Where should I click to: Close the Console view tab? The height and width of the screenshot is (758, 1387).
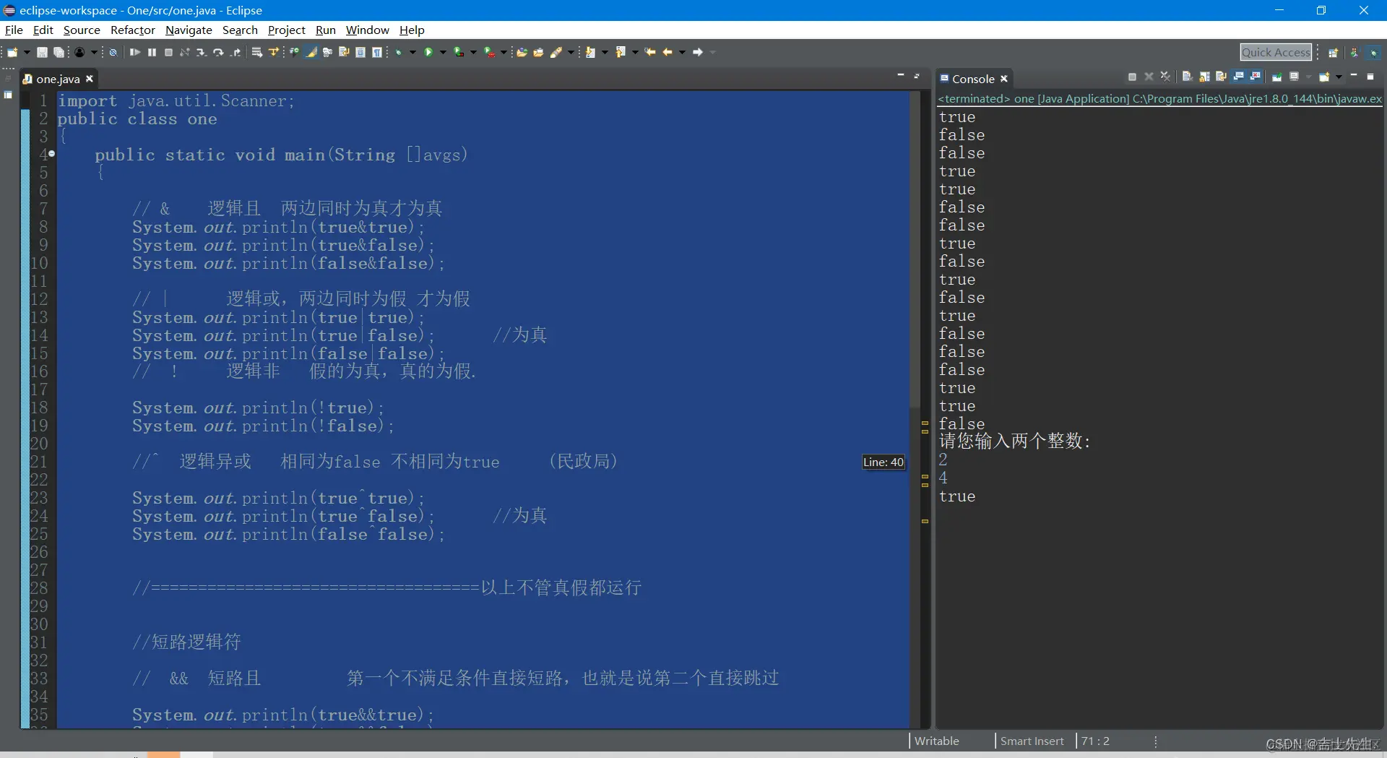pos(1003,79)
